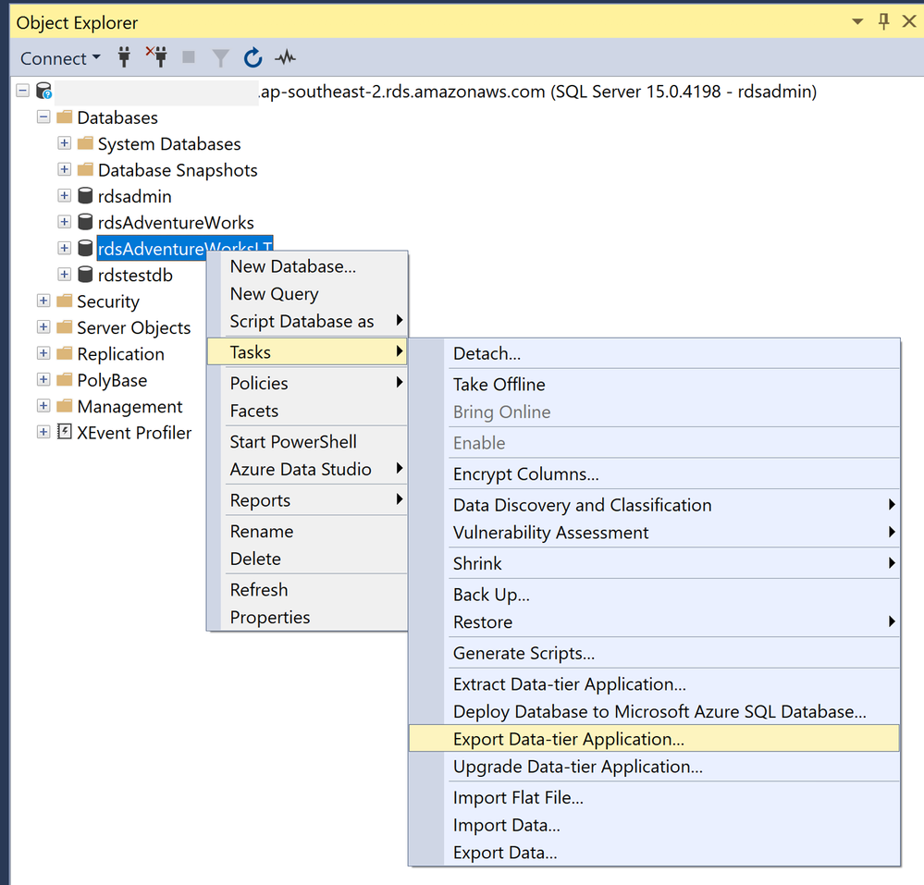The height and width of the screenshot is (885, 924).
Task: Expand the XEvent Profiler node
Action: (x=43, y=431)
